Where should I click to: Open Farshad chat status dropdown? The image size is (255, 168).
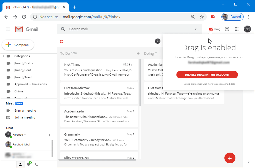25,135
